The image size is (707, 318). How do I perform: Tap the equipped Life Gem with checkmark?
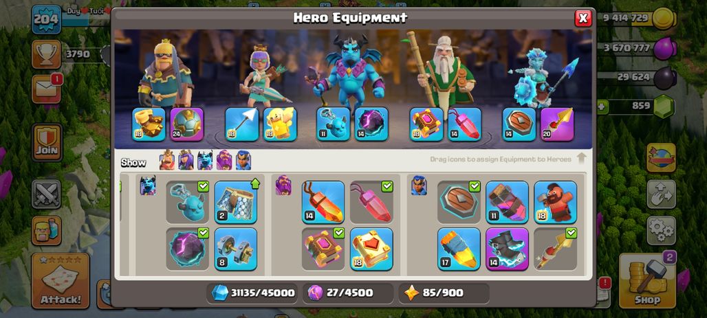371,202
